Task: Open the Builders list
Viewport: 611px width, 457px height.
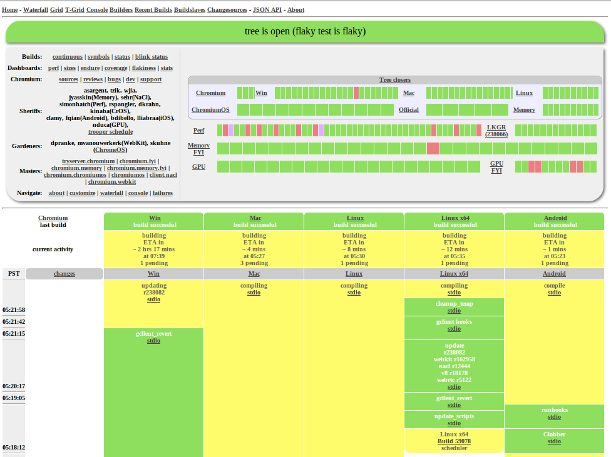Action: tap(121, 10)
